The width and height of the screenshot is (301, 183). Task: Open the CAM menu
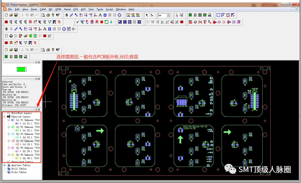click(x=43, y=9)
